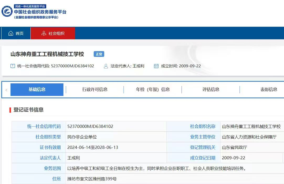This screenshot has height=184, width=284.
Task: Open the 表彰信息 tab
Action: pyautogui.click(x=269, y=89)
